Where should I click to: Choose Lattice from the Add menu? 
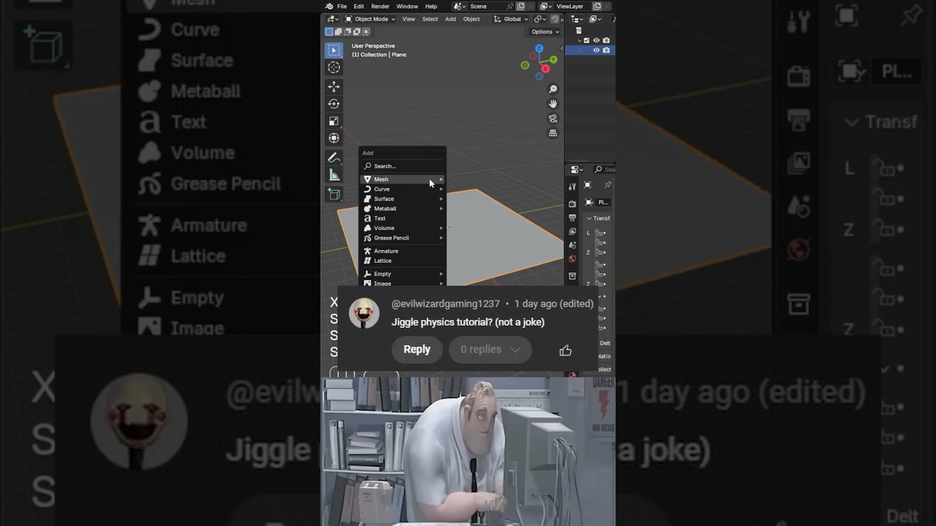coord(403,261)
